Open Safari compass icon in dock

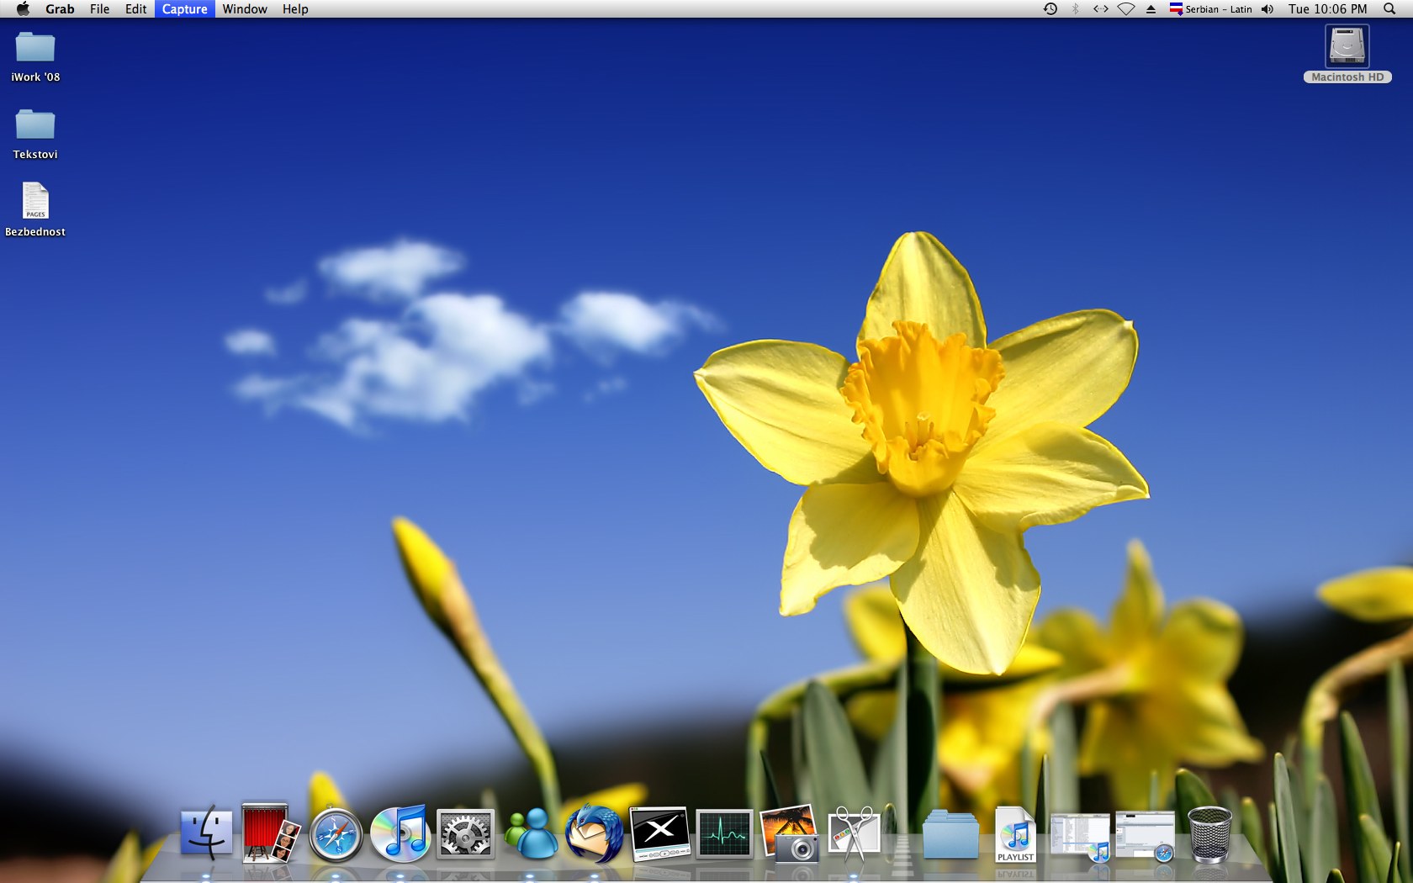[x=336, y=836]
